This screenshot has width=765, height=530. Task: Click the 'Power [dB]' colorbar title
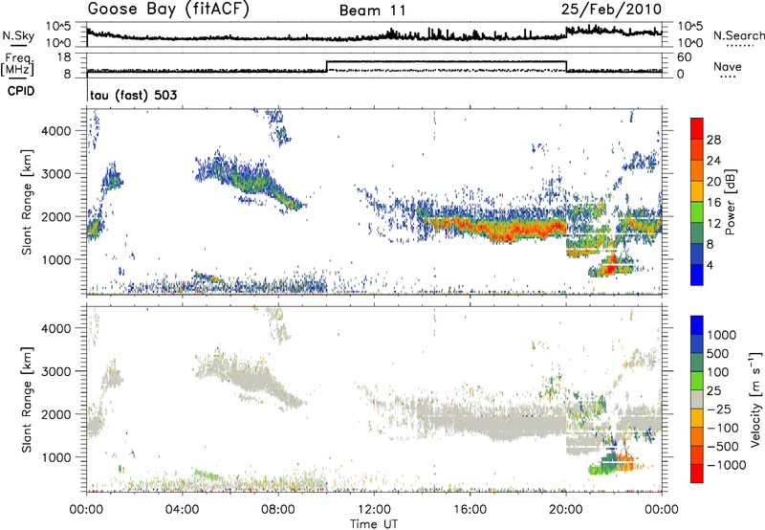tap(730, 202)
